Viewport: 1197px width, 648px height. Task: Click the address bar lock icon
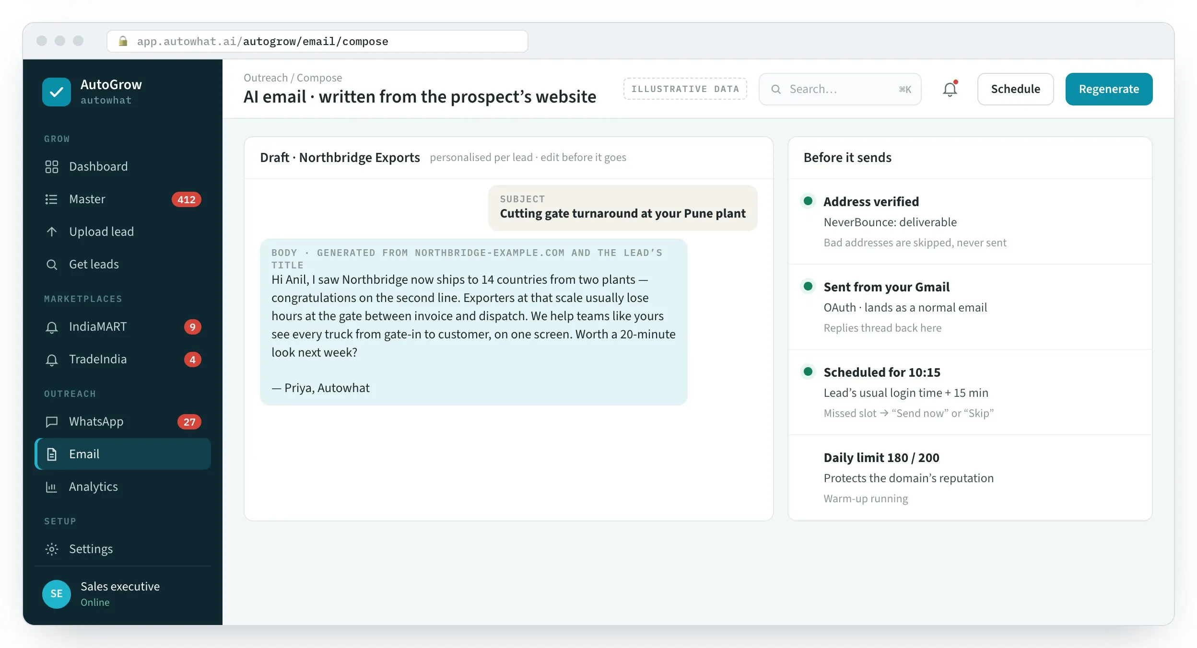coord(123,41)
